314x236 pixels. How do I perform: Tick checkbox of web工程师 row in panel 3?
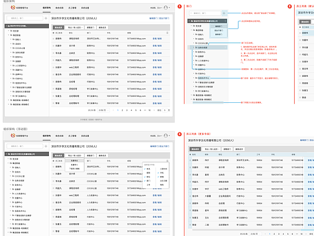click(x=190, y=189)
